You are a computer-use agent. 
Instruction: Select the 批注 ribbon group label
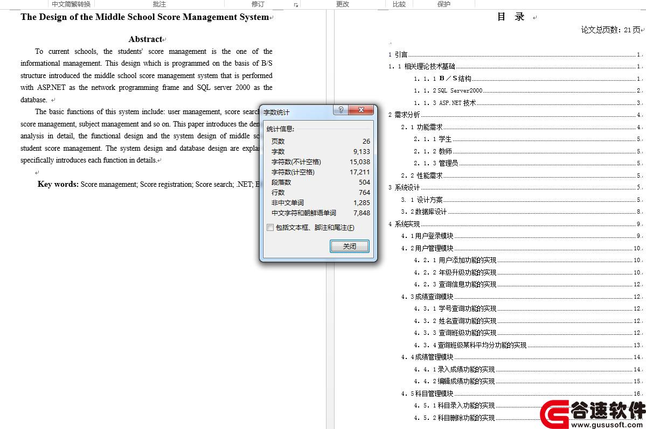pos(159,4)
